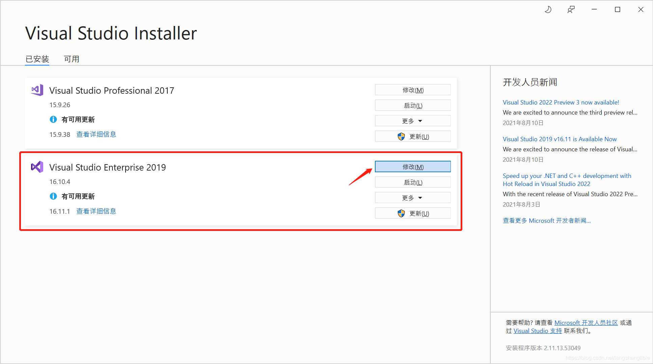This screenshot has height=364, width=653.
Task: Click the Visual Studio Enterprise 2019 logo icon
Action: (37, 167)
